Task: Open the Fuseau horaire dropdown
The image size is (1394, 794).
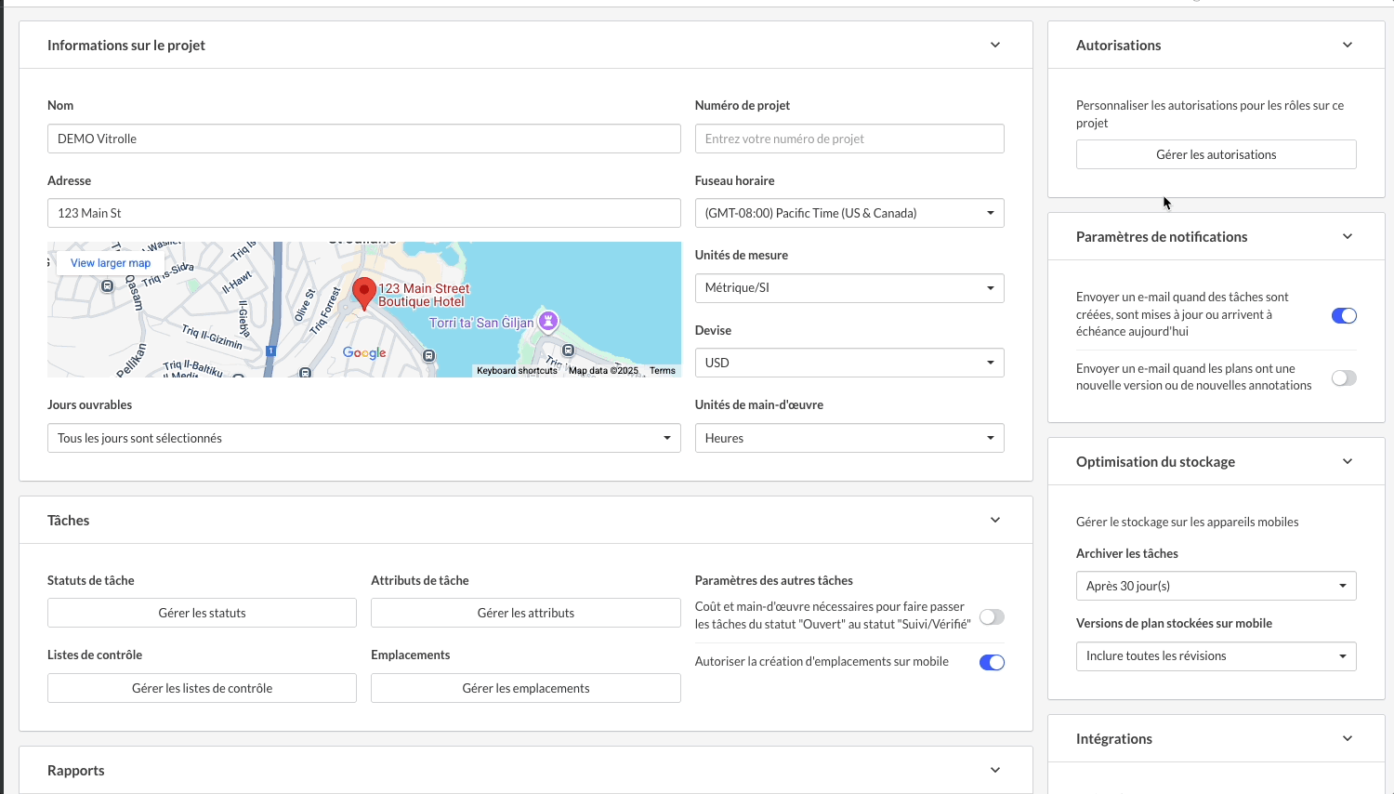Action: point(848,213)
